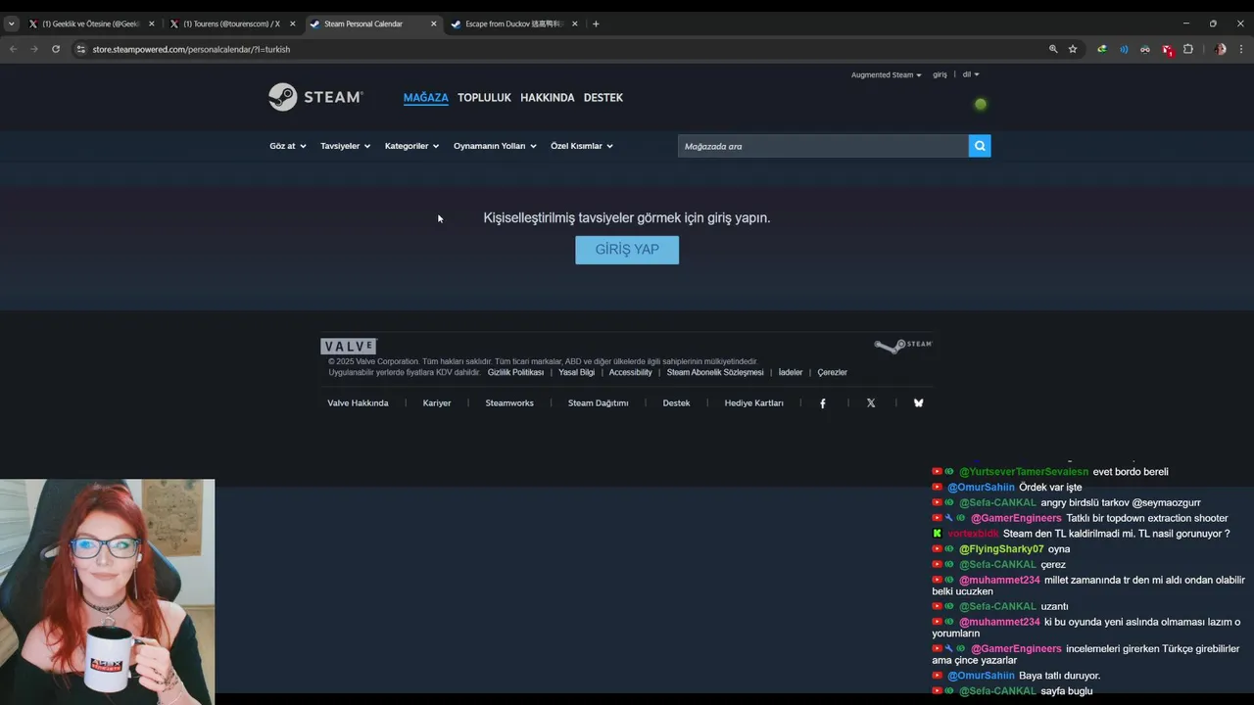This screenshot has height=705, width=1254.
Task: Open Steam's X (Twitter) icon in footer
Action: tap(871, 403)
